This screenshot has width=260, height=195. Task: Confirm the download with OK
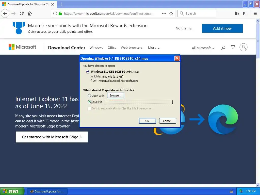click(147, 121)
